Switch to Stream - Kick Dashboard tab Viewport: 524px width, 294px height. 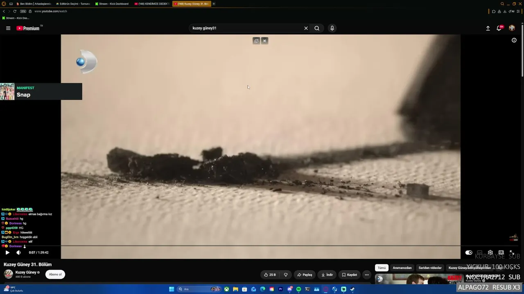[x=112, y=4]
